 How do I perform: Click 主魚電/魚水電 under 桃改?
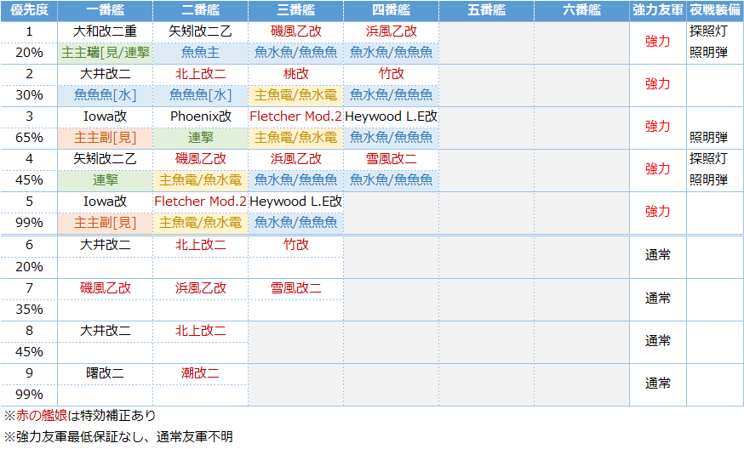click(295, 95)
